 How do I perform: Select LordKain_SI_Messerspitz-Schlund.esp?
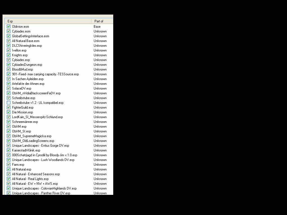coord(37,117)
